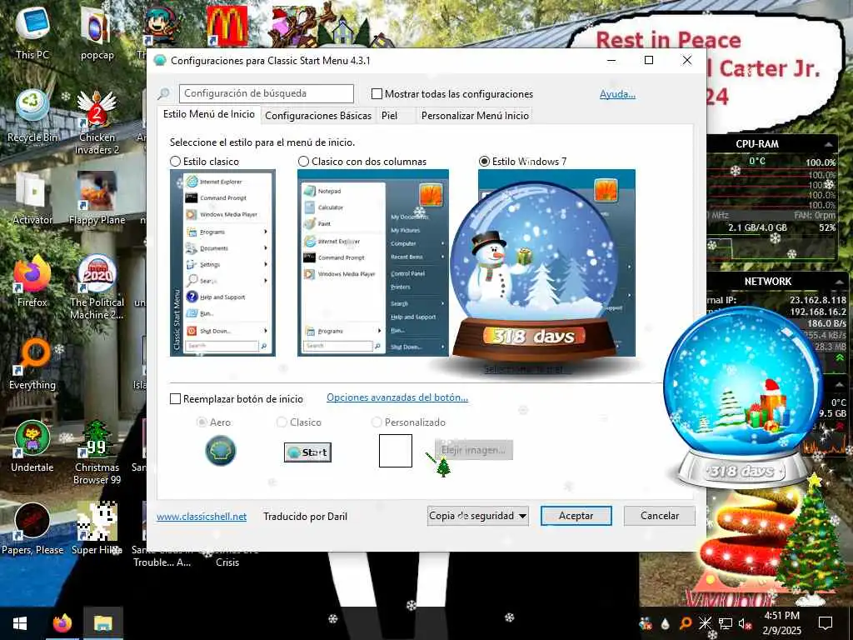Open the McDonald's desktop shortcut
The height and width of the screenshot is (640, 853).
point(227,26)
